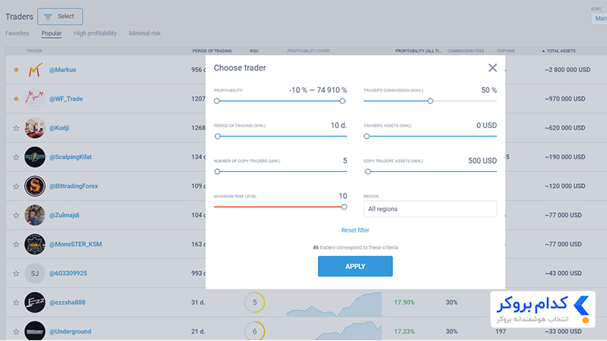
Task: Open the Sort dropdown at top right
Action: click(599, 18)
